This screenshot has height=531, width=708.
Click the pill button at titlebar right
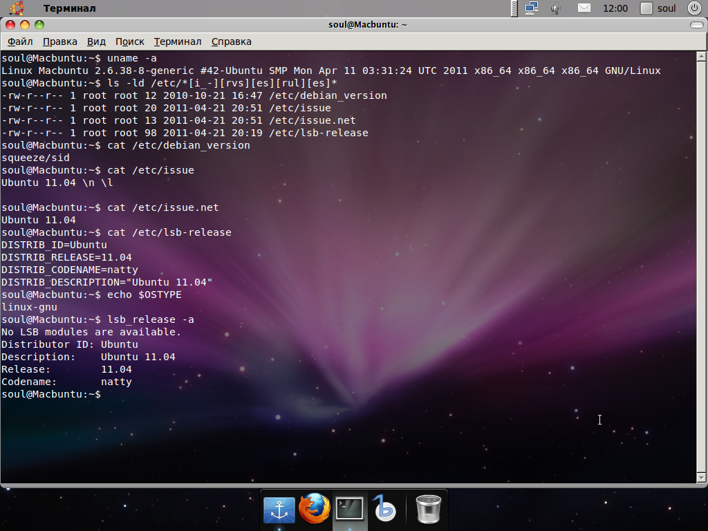(x=697, y=25)
